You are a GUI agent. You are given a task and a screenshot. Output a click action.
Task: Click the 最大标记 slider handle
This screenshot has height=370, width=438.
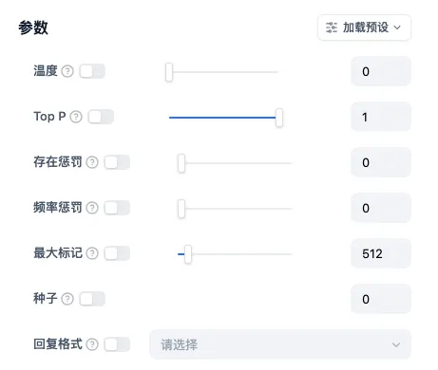[188, 254]
